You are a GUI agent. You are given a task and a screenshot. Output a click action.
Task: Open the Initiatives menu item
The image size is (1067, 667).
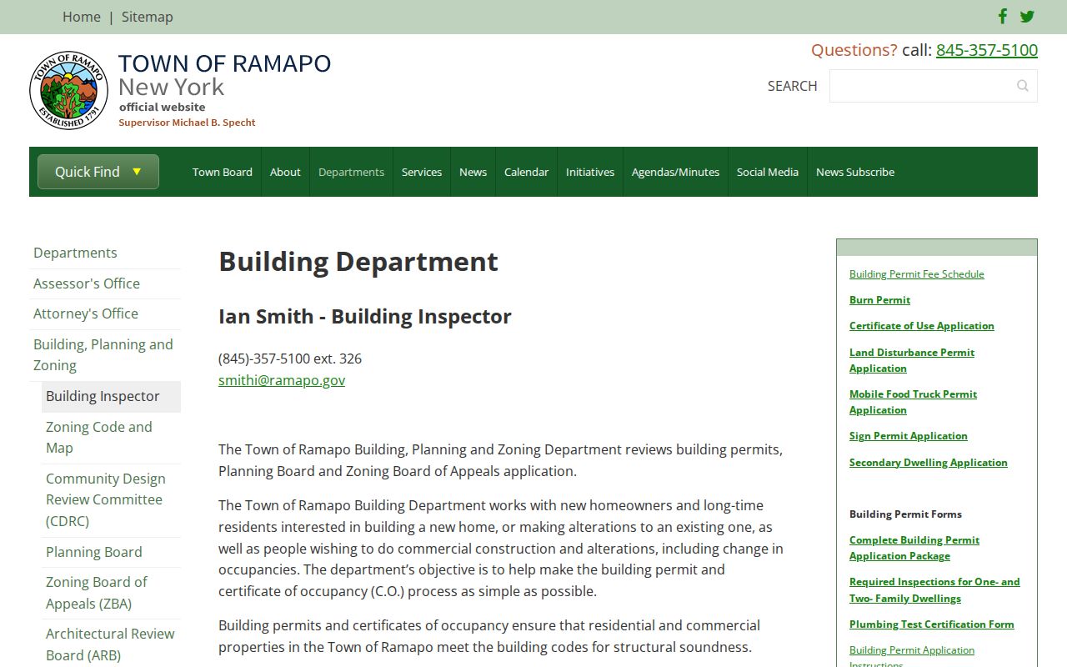590,172
